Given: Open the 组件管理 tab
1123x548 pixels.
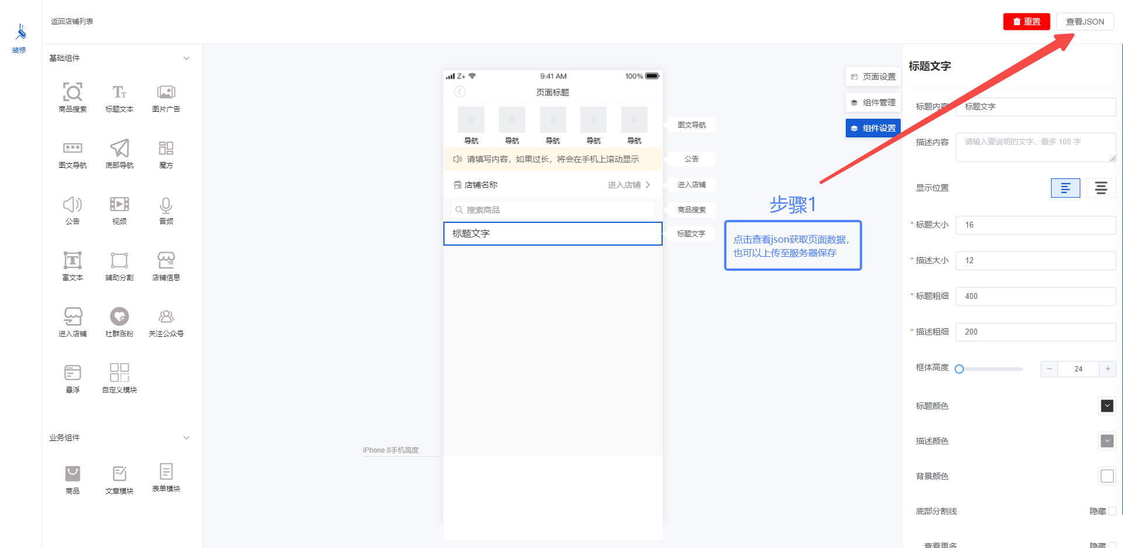Looking at the screenshot, I should (x=873, y=102).
